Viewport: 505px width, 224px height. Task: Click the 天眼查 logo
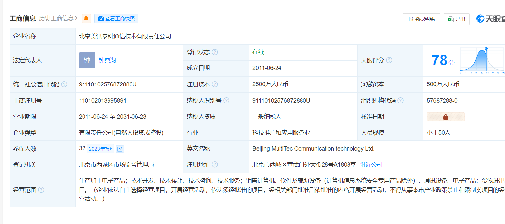coord(491,19)
